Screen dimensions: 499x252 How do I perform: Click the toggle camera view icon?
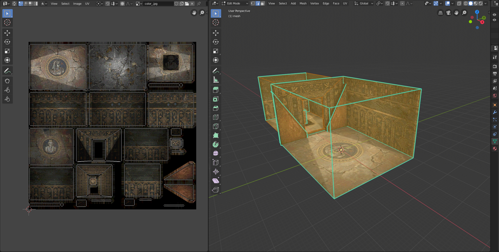point(448,13)
